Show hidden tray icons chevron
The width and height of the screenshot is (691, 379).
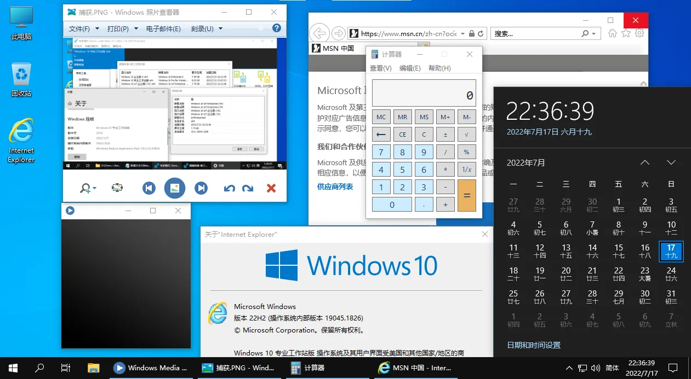[569, 368]
